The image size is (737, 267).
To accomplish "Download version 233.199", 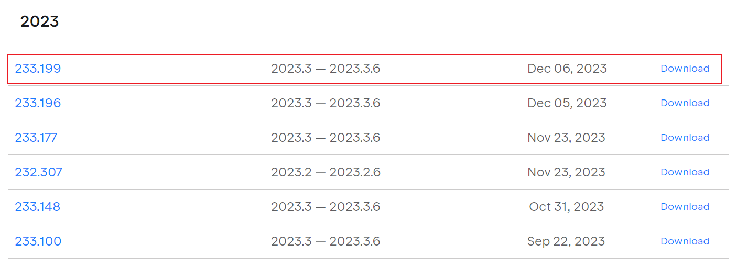I will [685, 69].
